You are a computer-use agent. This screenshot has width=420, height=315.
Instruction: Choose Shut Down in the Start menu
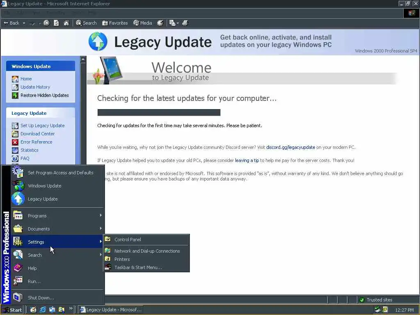click(x=57, y=298)
